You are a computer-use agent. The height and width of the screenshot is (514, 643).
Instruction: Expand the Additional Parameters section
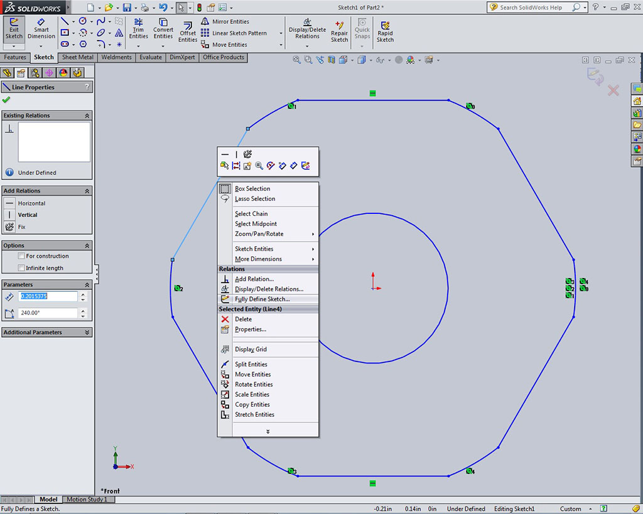[87, 333]
